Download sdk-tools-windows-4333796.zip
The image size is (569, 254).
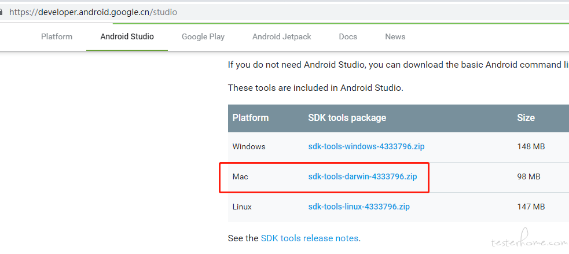(366, 146)
